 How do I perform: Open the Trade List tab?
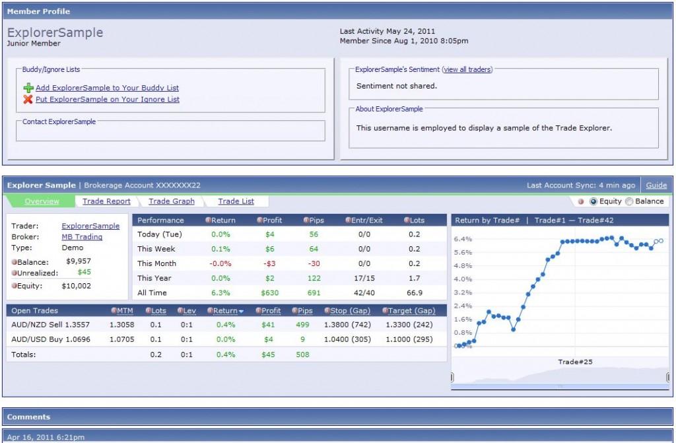click(x=236, y=201)
